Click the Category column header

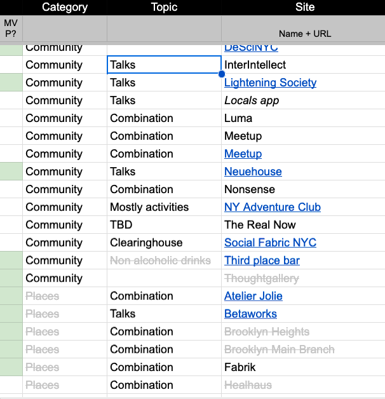point(65,8)
